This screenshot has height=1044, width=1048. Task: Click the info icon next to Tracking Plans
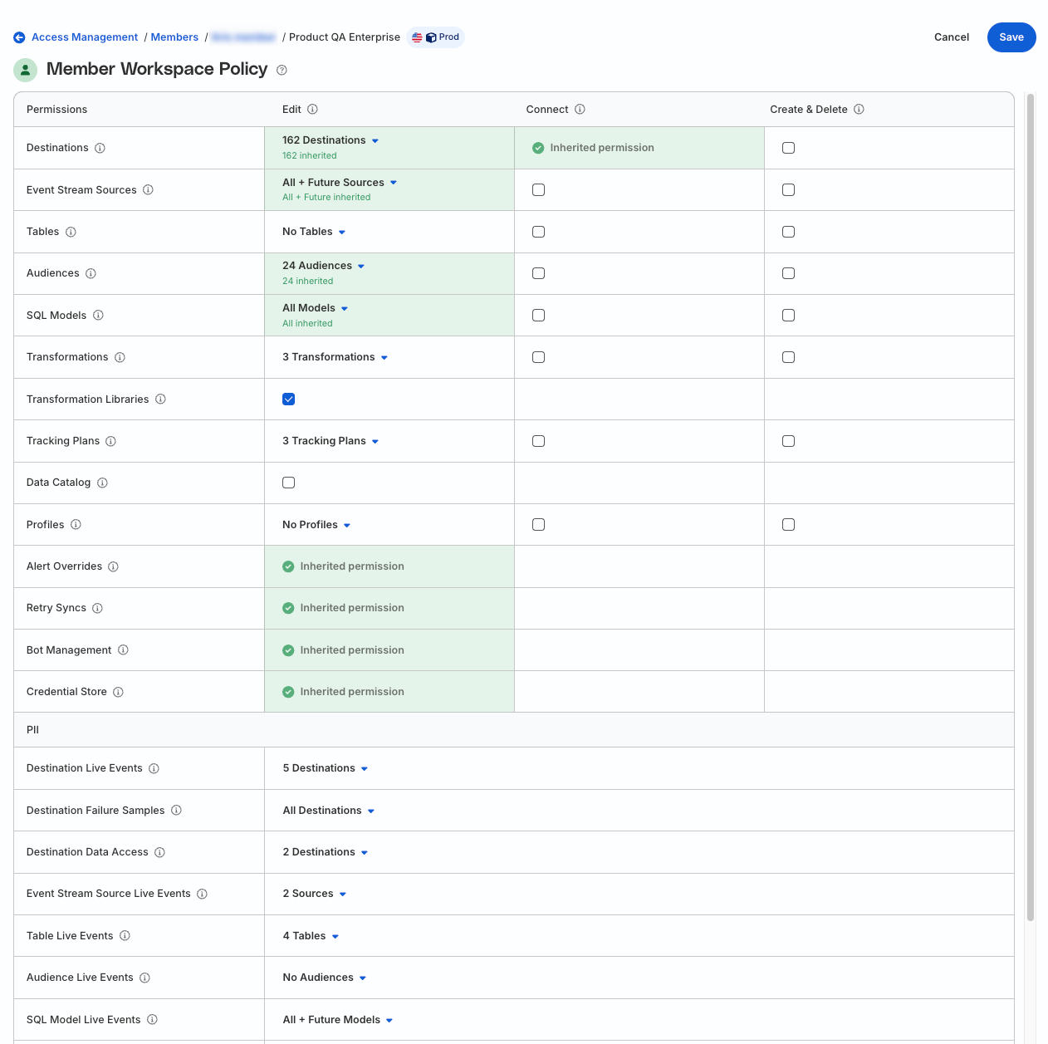(112, 441)
